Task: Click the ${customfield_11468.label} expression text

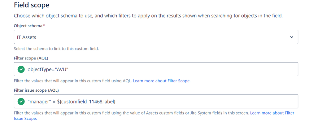Action: pos(86,102)
